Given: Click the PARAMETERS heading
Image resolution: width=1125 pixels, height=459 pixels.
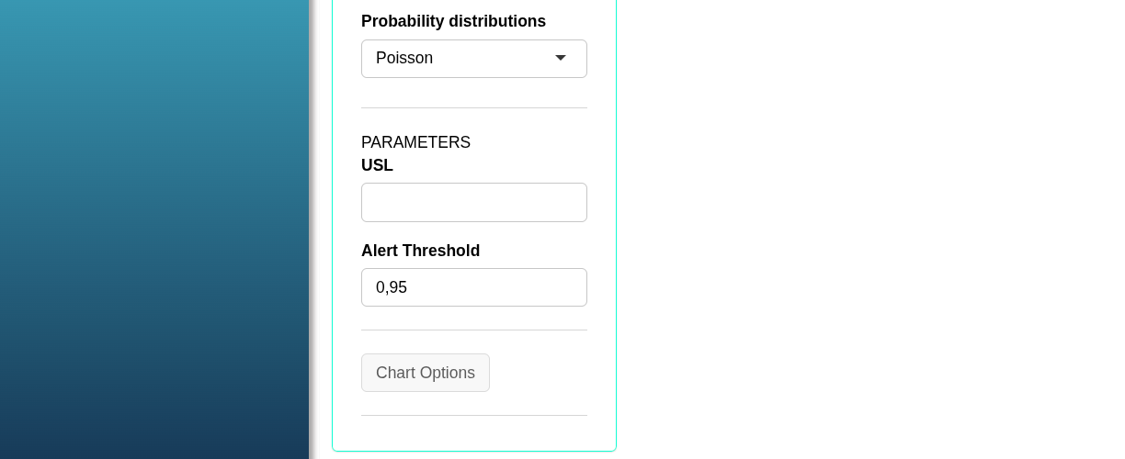Looking at the screenshot, I should click(x=415, y=142).
